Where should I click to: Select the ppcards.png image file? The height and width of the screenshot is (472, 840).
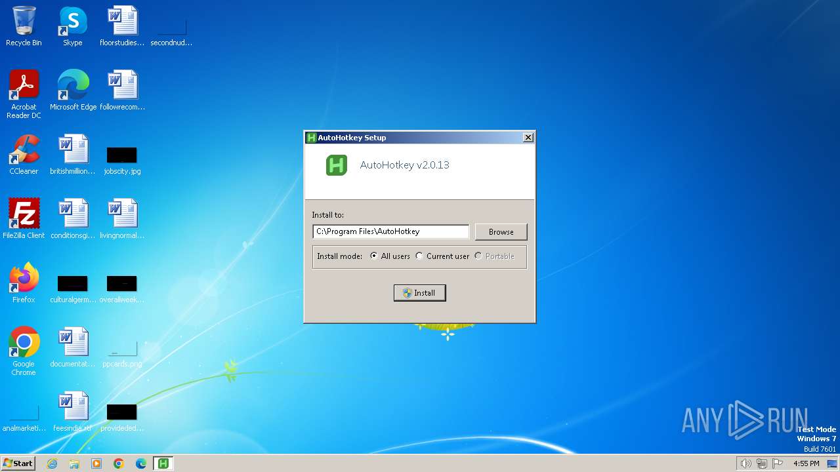click(x=122, y=354)
